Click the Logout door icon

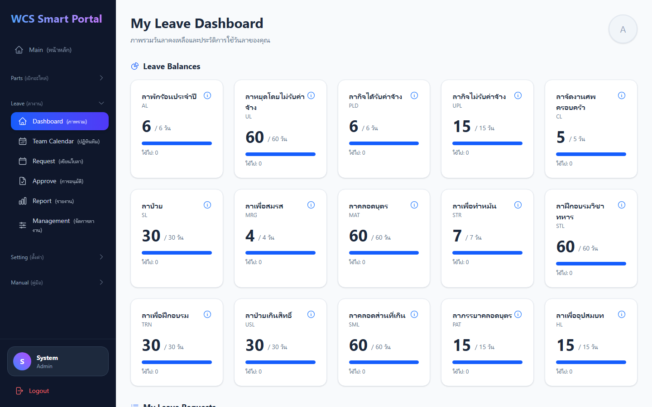click(x=19, y=391)
